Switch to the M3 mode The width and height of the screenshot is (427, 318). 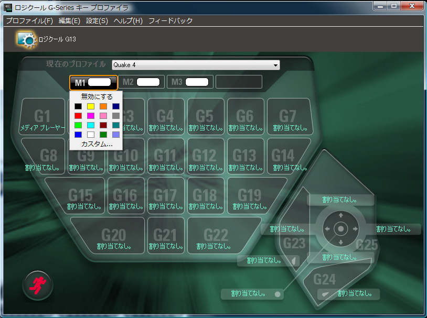pos(190,82)
